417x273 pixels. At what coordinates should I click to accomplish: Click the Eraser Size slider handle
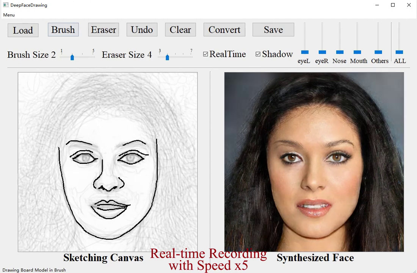click(x=167, y=57)
